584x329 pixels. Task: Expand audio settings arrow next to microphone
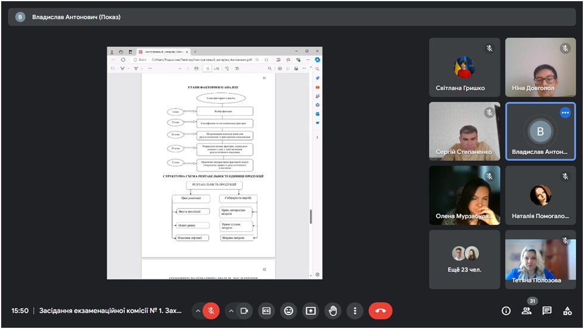[x=197, y=311]
